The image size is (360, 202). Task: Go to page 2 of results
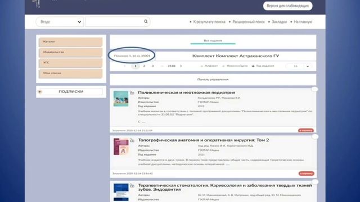click(144, 66)
